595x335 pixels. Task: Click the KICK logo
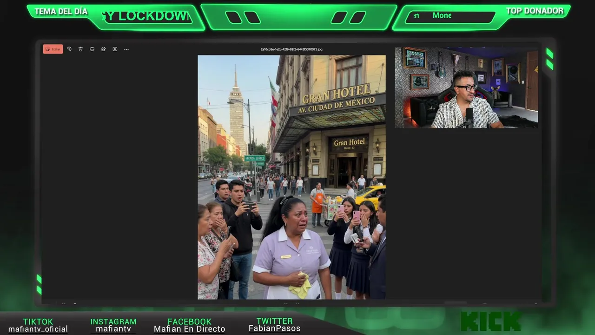[491, 322]
